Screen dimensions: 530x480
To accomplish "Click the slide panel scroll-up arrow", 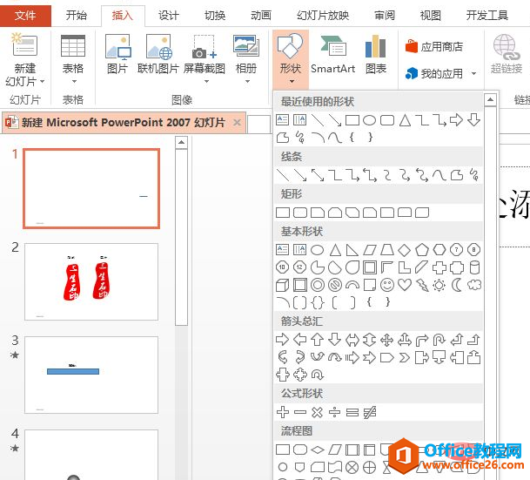I will tap(182, 142).
